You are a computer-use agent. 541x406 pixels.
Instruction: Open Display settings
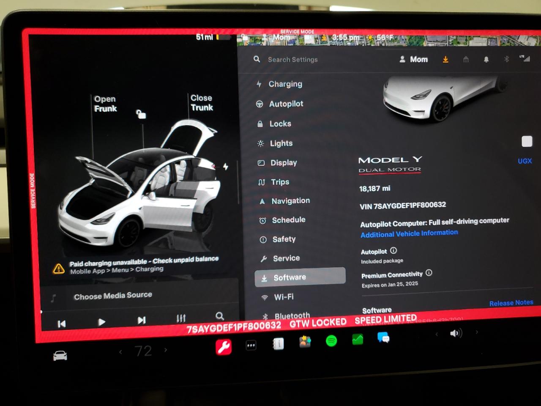tap(284, 163)
